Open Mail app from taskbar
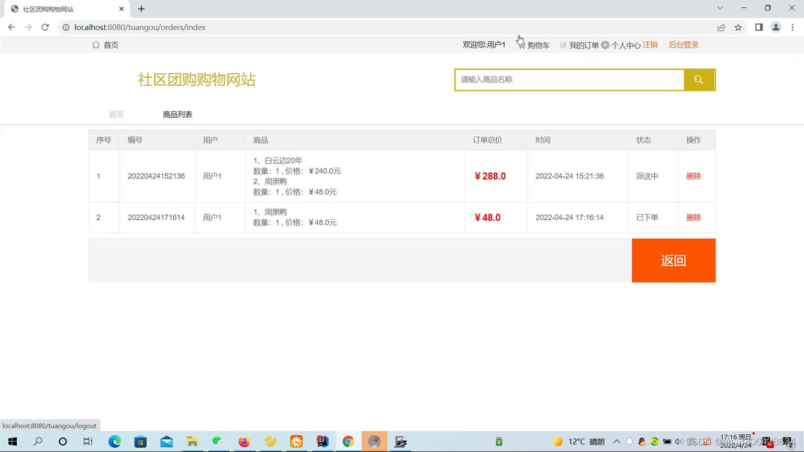The image size is (804, 452). 166,442
